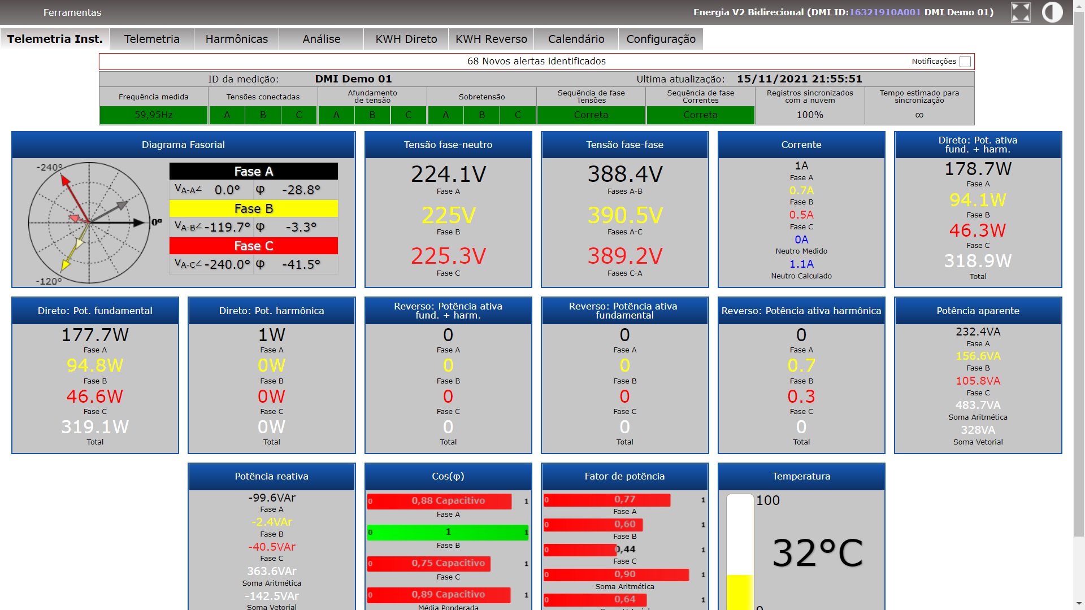The image size is (1085, 610).
Task: Open the Ferramentas menu
Action: pos(72,12)
